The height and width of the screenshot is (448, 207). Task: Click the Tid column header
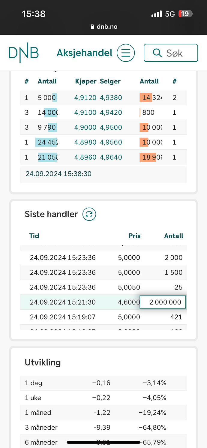coord(34,236)
